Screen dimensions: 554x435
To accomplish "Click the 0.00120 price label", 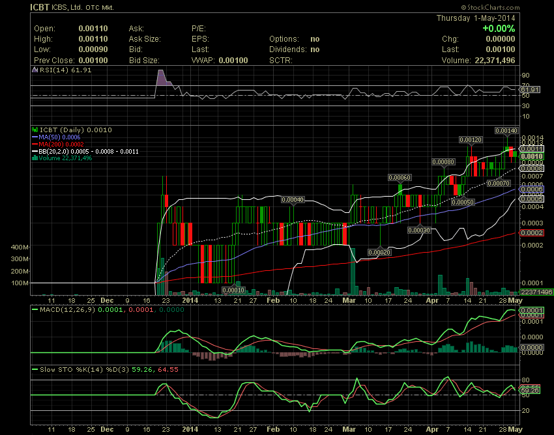I will pyautogui.click(x=471, y=140).
